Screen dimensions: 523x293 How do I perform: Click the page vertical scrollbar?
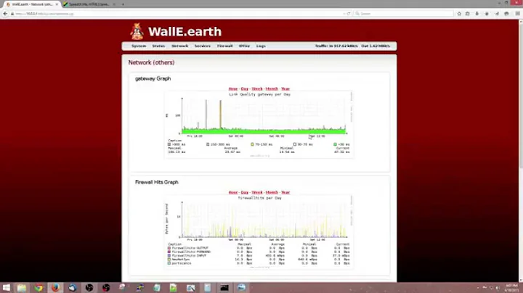(521, 150)
